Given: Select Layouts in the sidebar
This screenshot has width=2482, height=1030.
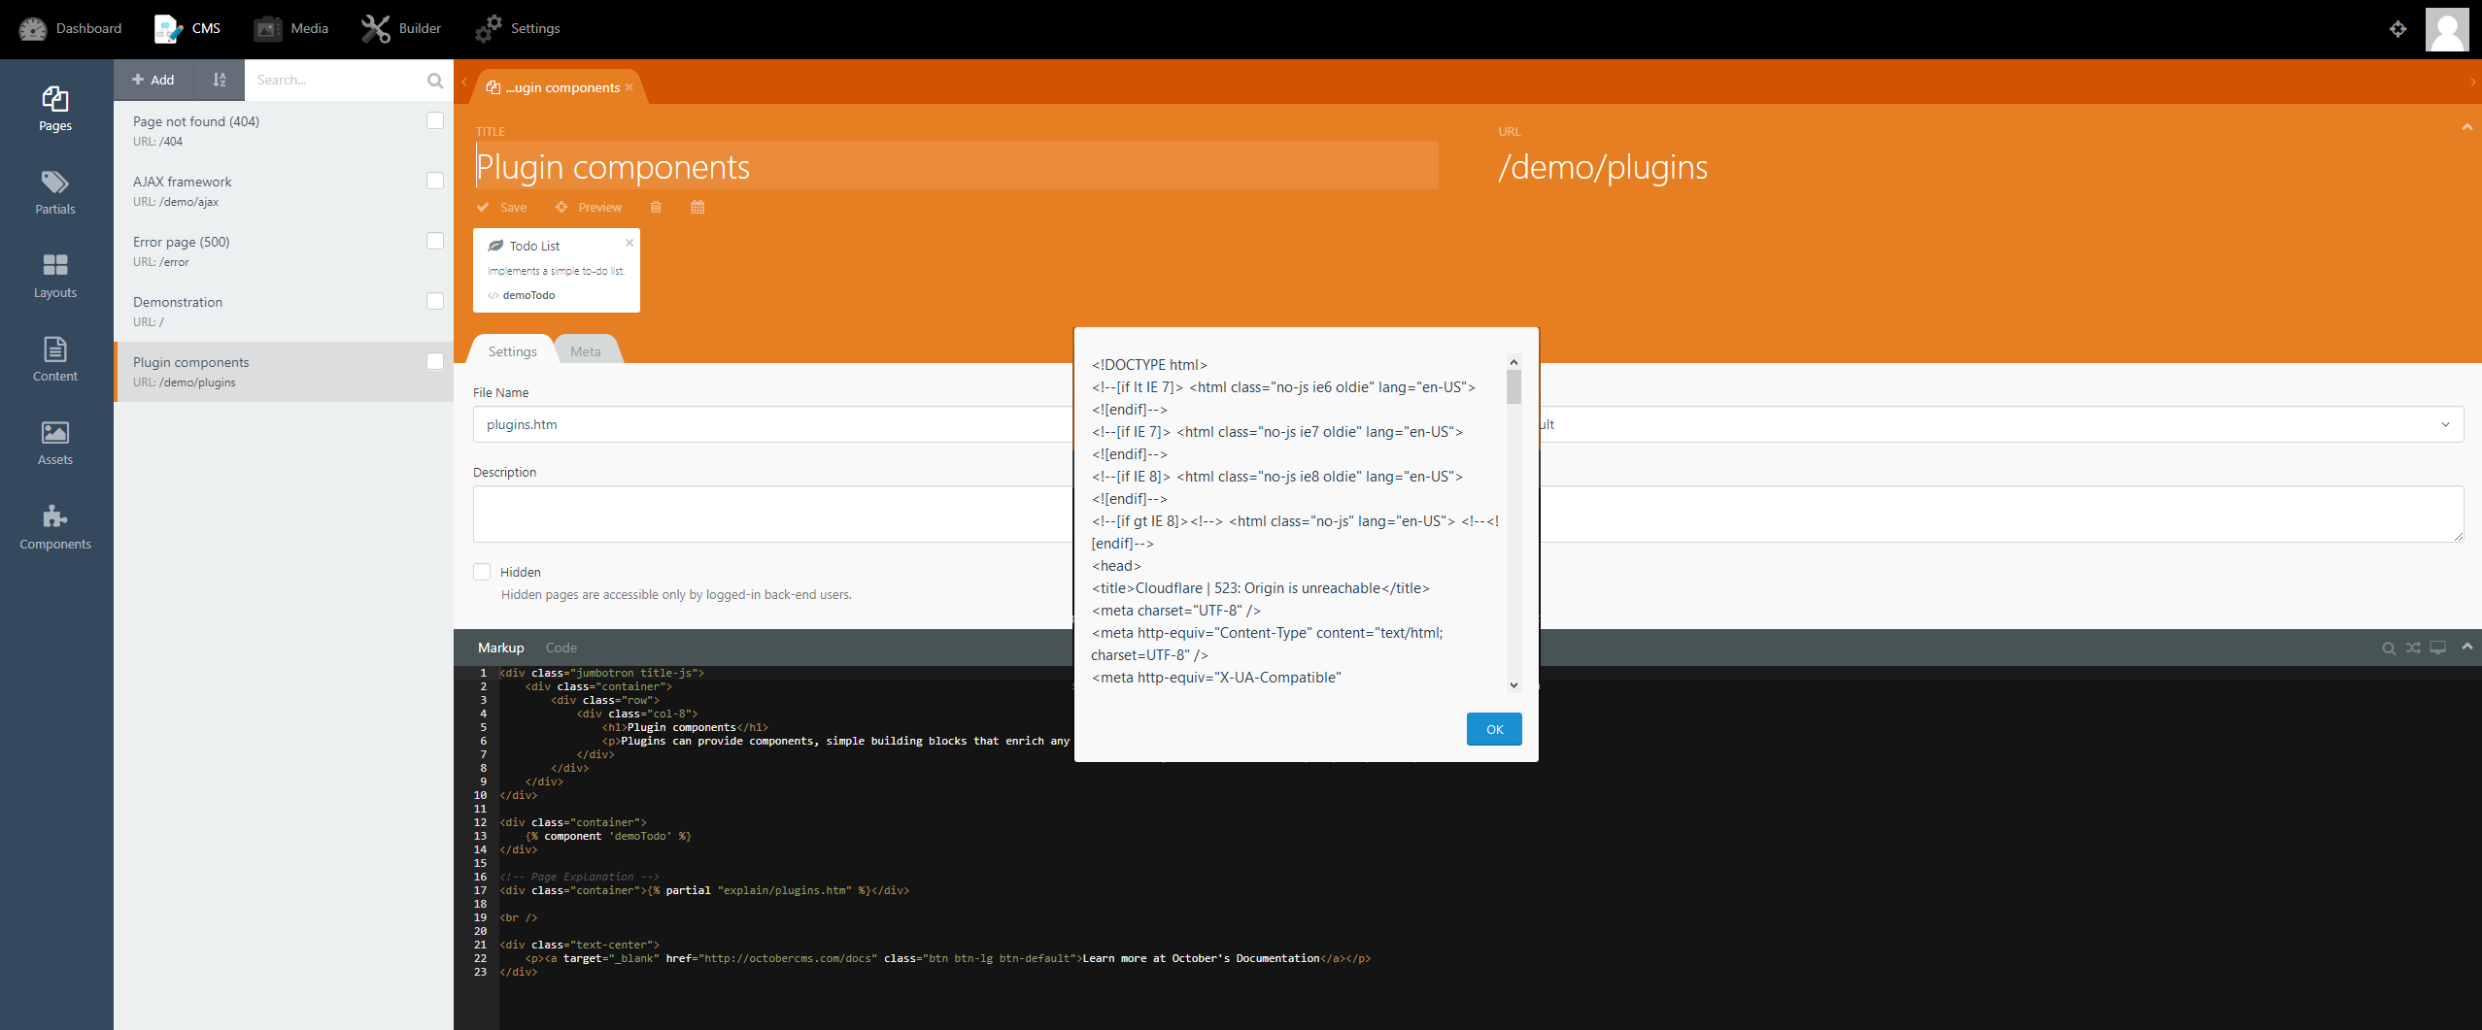Looking at the screenshot, I should (x=55, y=276).
